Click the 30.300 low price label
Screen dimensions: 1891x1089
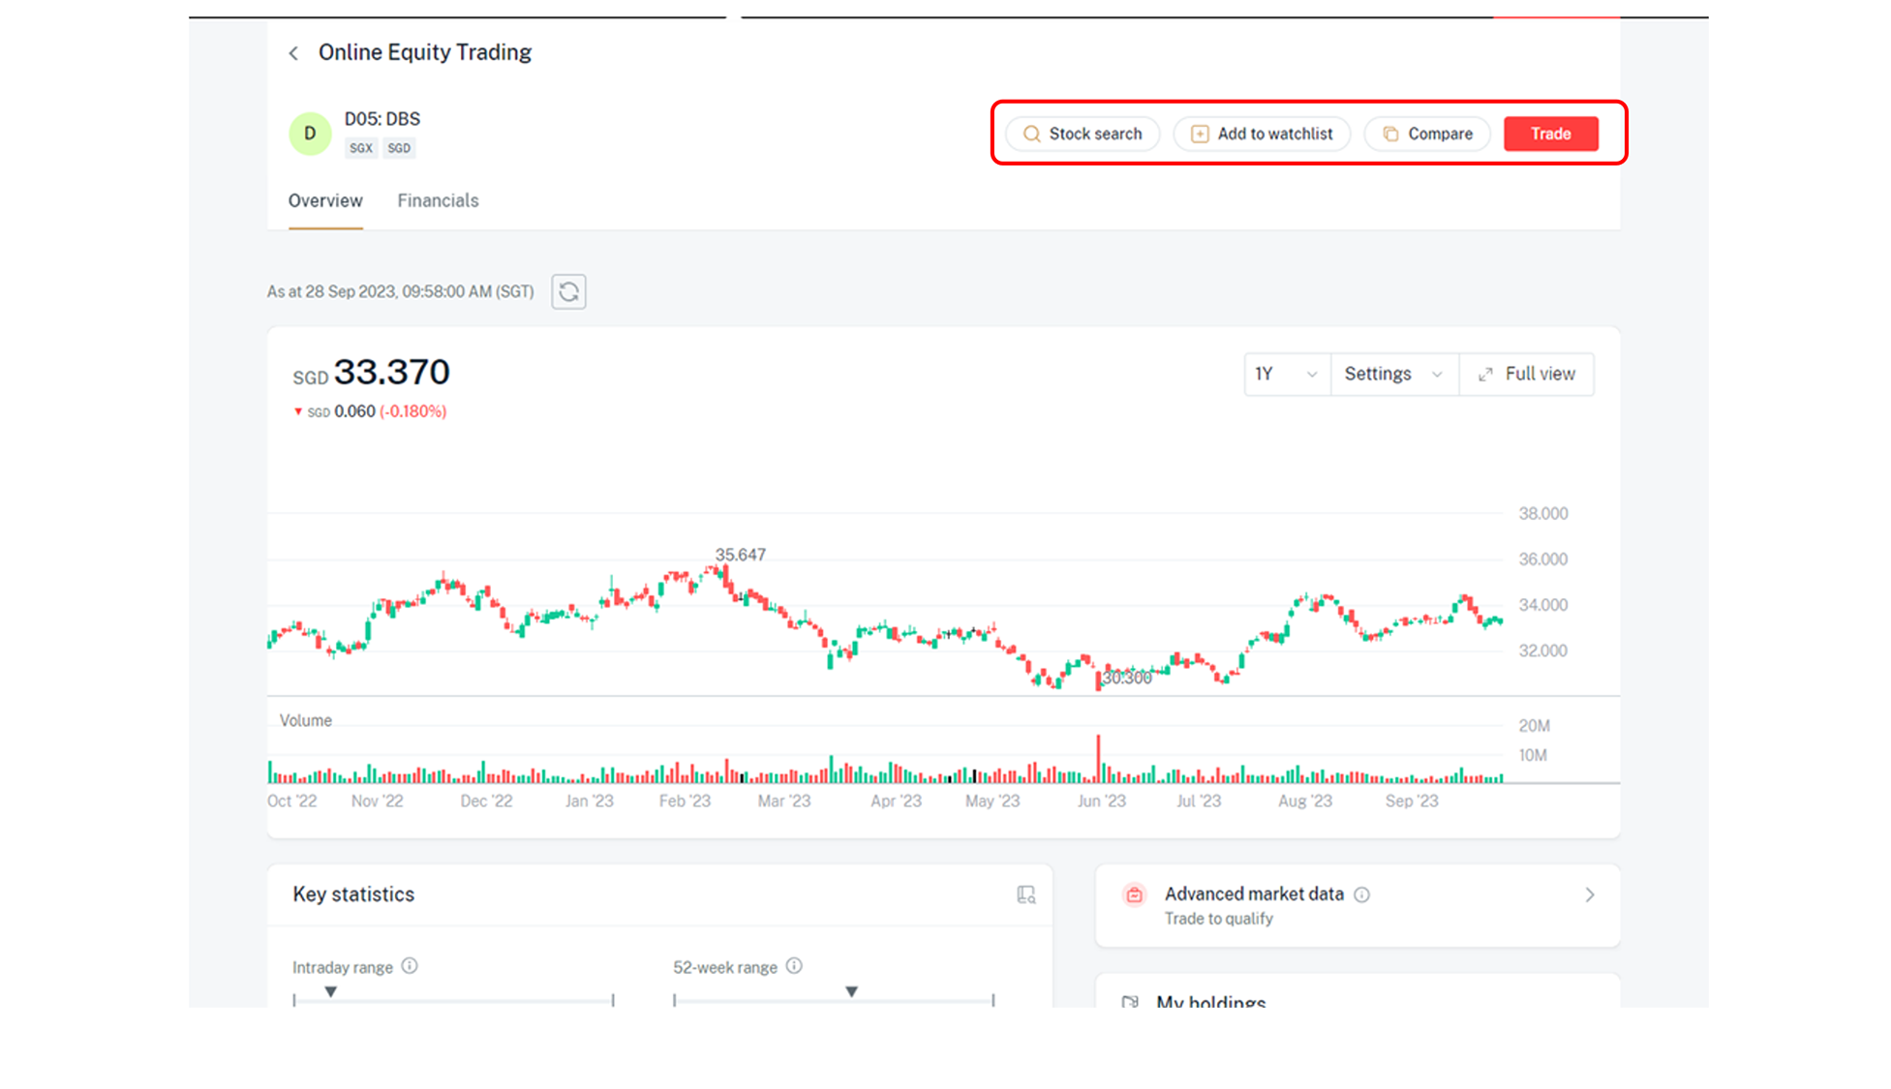1127,678
